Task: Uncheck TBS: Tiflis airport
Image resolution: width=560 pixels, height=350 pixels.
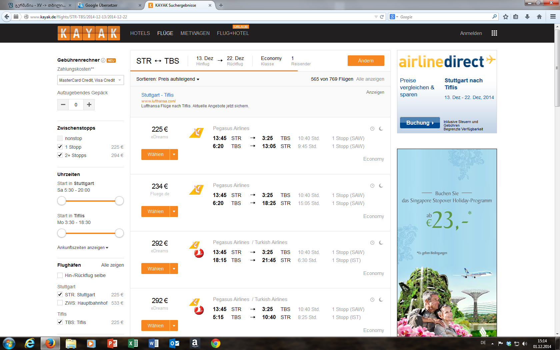Action: [60, 322]
